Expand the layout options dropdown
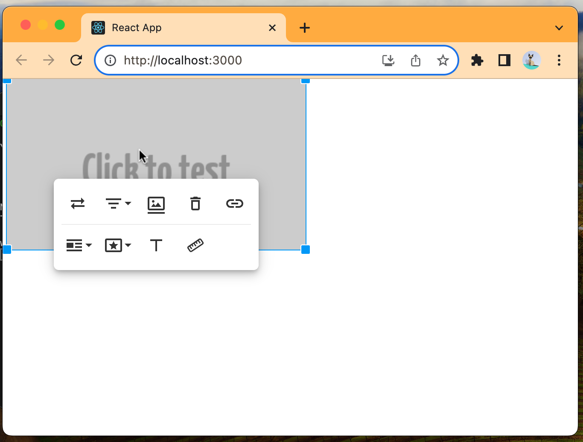The height and width of the screenshot is (442, 583). (x=79, y=245)
